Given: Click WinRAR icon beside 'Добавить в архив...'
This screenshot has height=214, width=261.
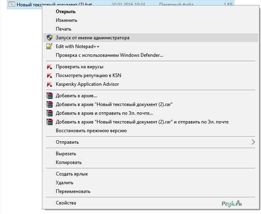Looking at the screenshot, I should (50, 96).
